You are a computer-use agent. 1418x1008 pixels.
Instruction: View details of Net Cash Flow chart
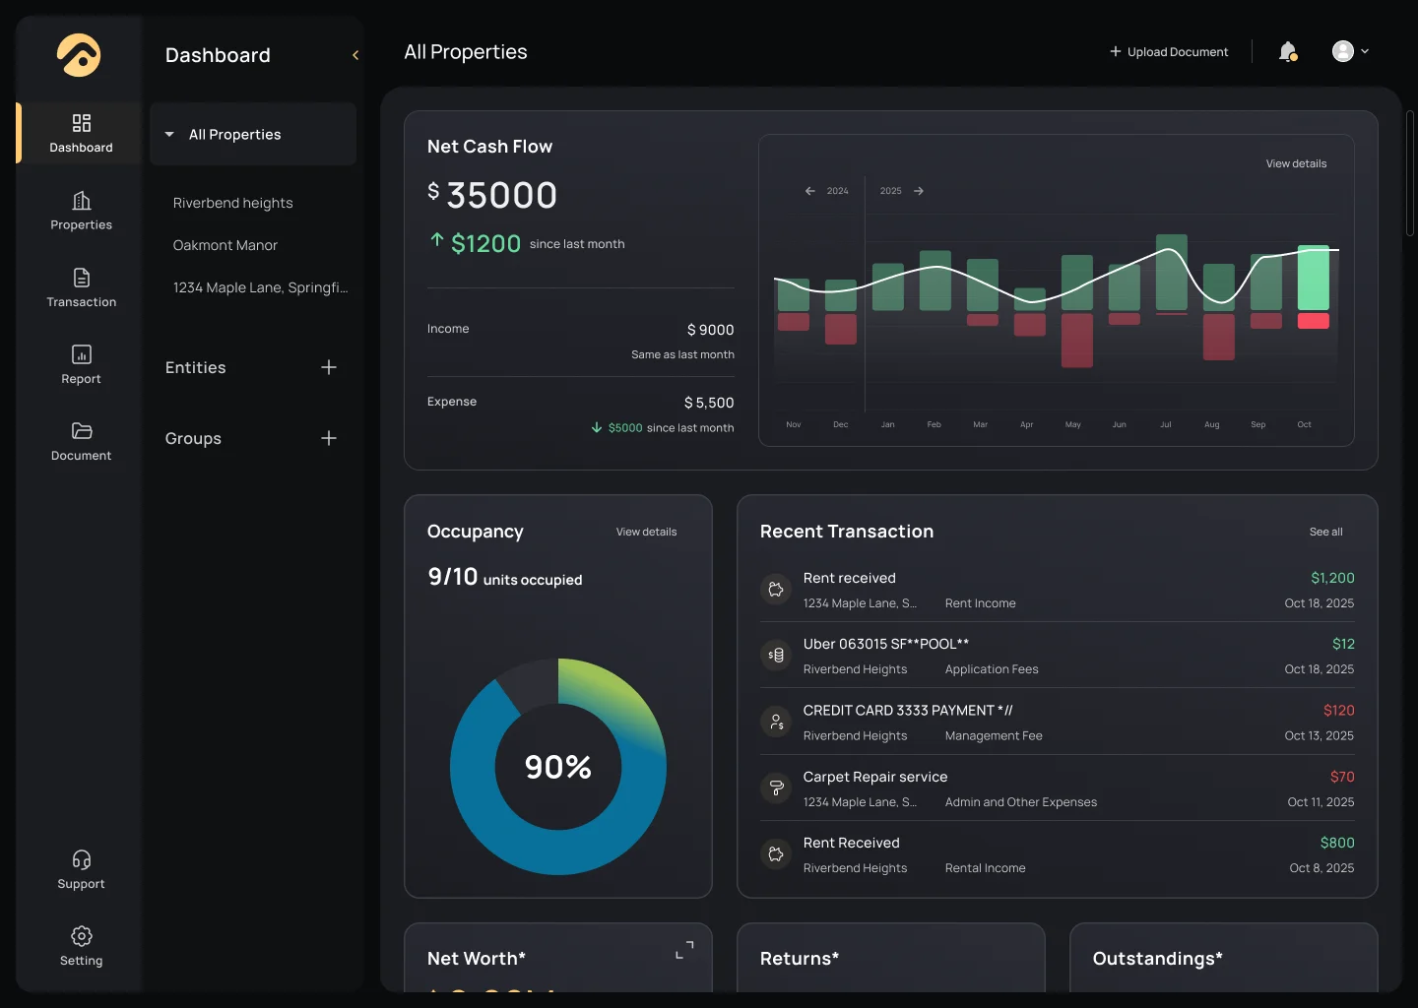point(1295,163)
